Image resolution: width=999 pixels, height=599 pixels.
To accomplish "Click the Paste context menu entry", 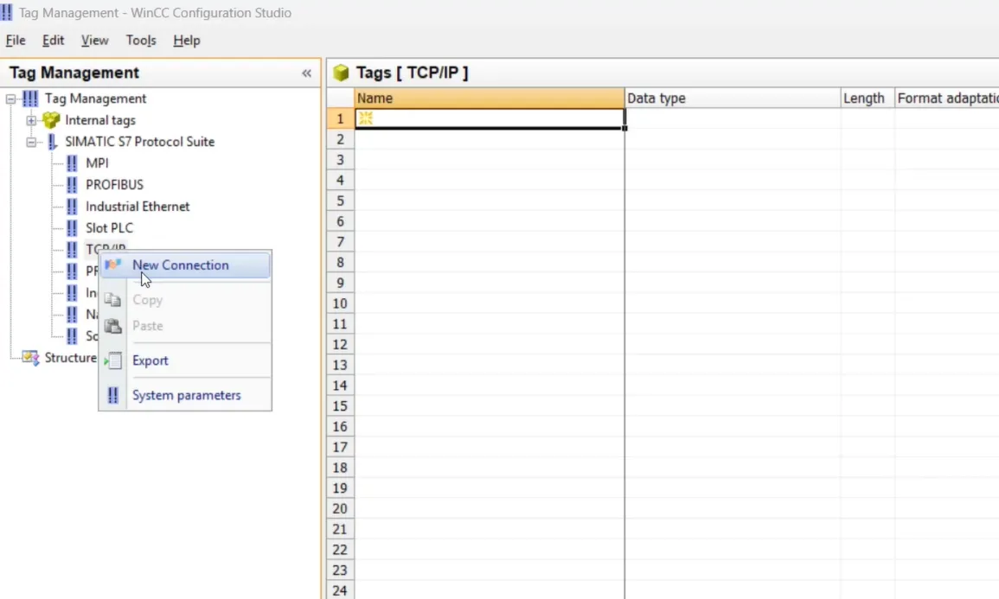I will coord(185,326).
